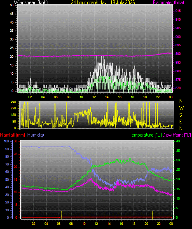Click the yellow marker near 06 on rainfall chart
192x229 pixels.
61,215
